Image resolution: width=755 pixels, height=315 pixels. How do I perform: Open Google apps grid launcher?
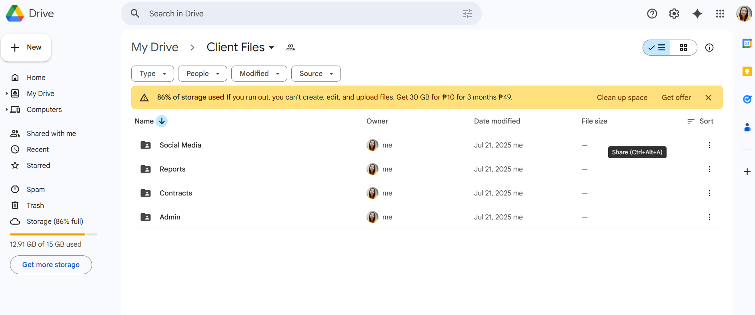point(720,14)
